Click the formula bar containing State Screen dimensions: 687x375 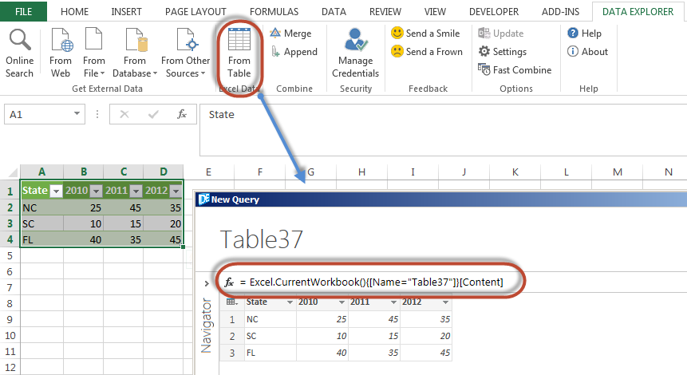coord(443,130)
